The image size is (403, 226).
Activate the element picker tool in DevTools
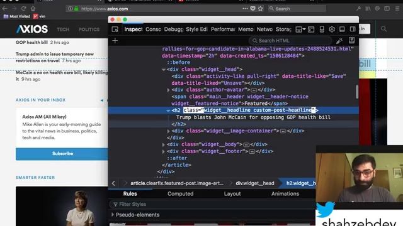click(x=115, y=30)
